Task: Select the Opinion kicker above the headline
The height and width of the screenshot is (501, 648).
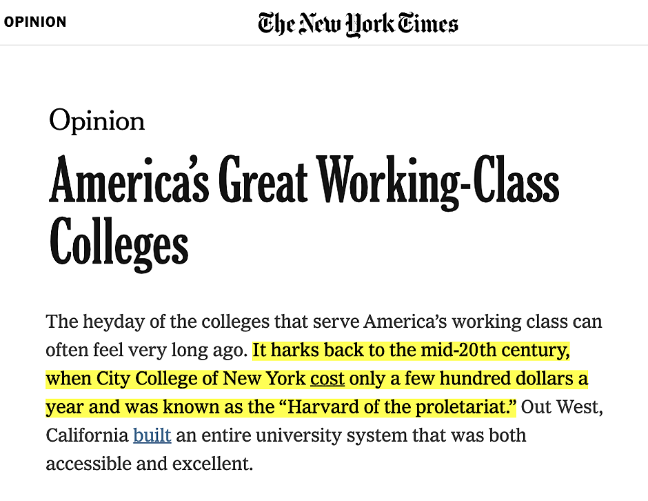Action: click(x=97, y=121)
